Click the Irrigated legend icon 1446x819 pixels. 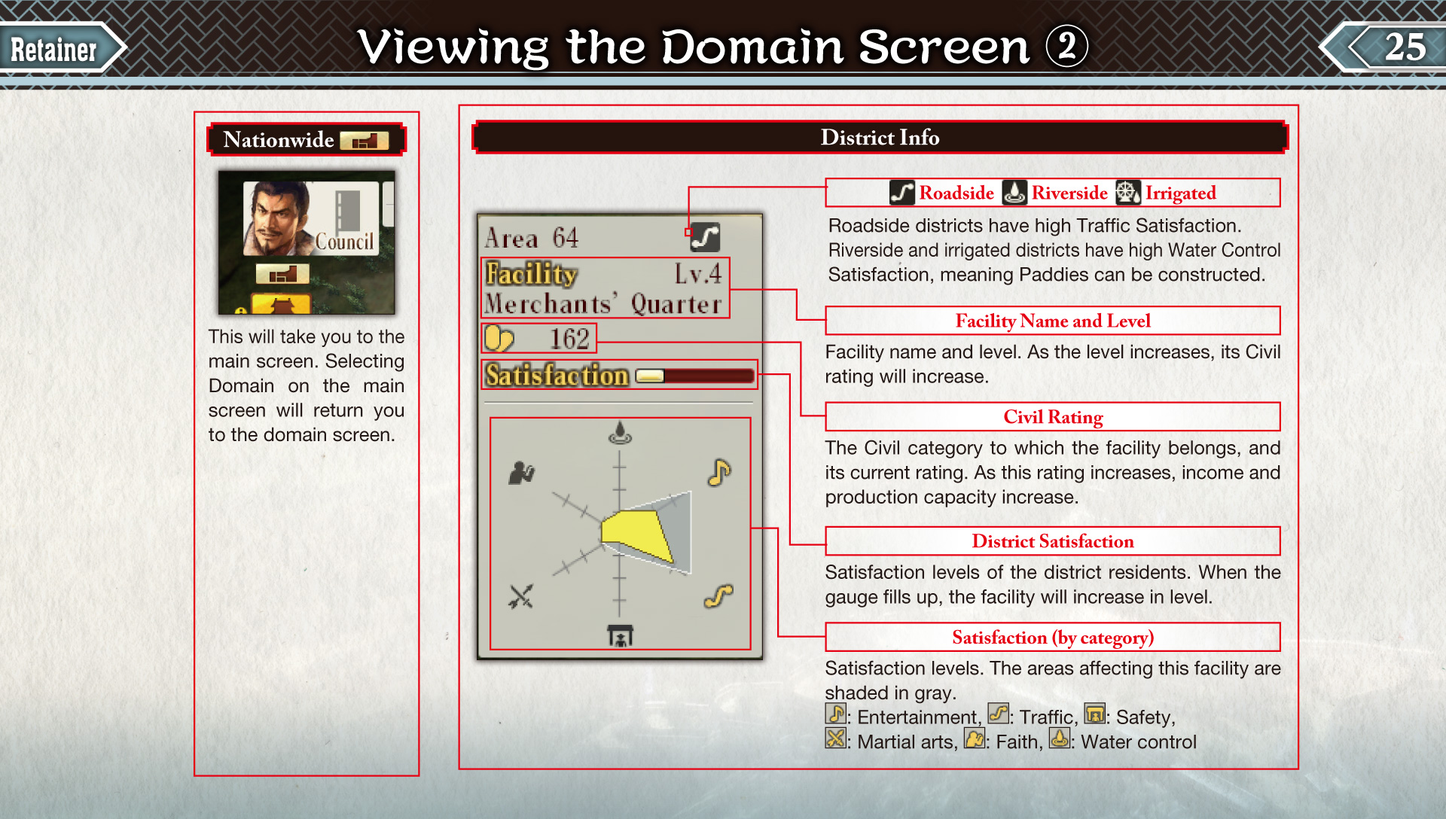click(x=1127, y=193)
